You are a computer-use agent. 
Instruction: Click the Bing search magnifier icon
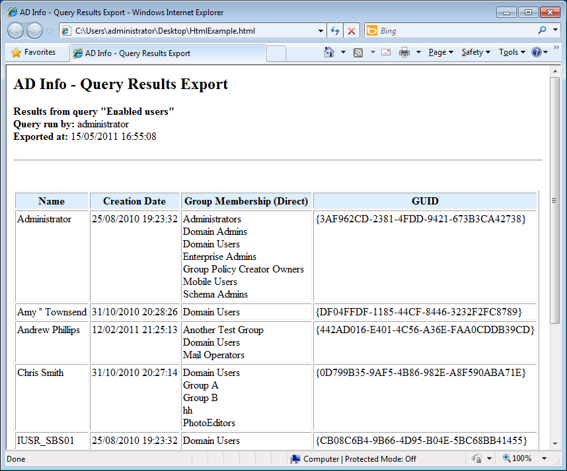coord(543,30)
